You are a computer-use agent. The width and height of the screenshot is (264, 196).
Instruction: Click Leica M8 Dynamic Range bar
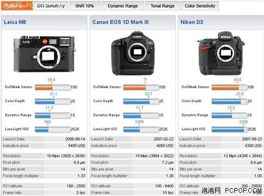(52, 115)
